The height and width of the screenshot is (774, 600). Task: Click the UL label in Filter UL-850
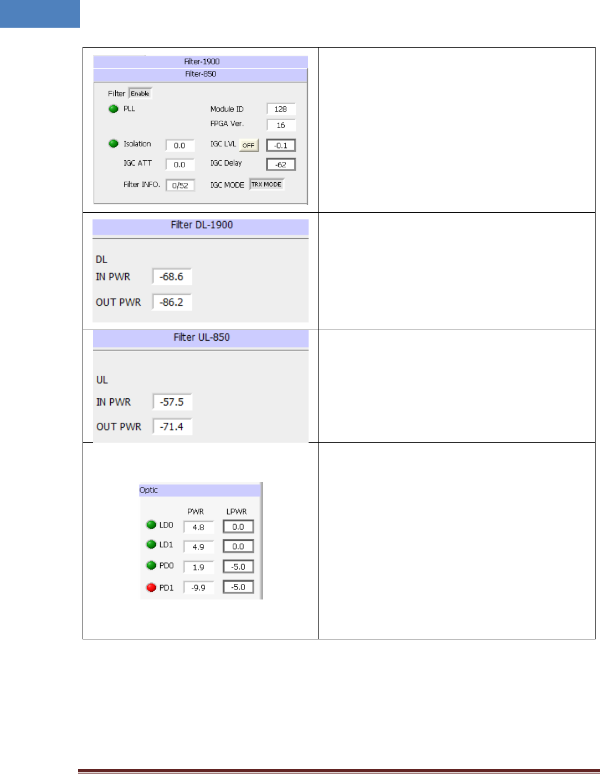[x=102, y=380]
